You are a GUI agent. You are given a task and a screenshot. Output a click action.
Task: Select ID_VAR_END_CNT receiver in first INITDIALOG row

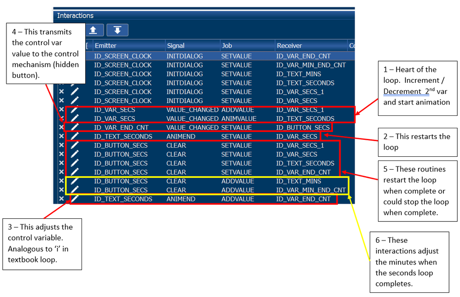point(303,56)
